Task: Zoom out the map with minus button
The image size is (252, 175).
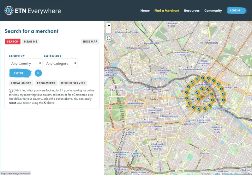Action: tap(109, 31)
